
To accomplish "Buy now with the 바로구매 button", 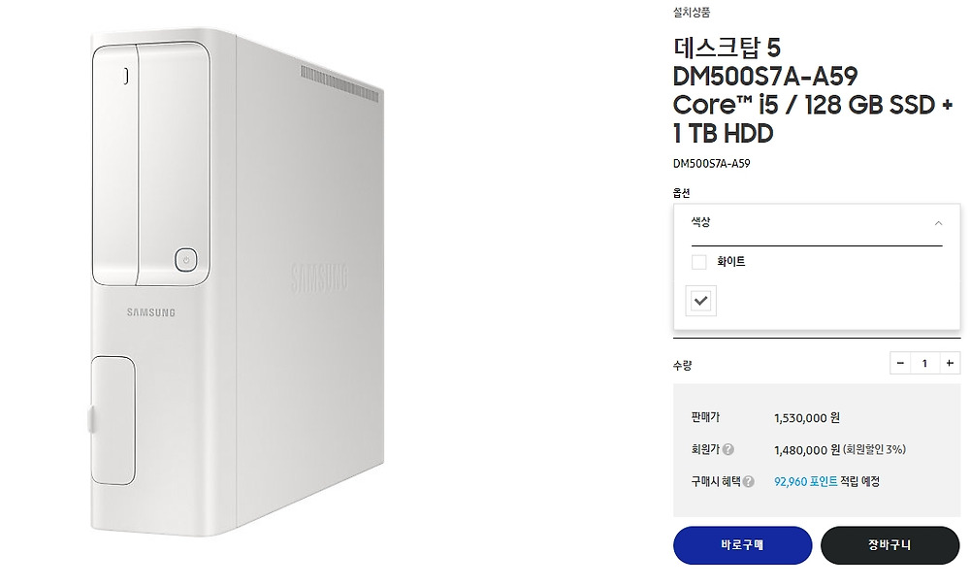I will click(x=742, y=545).
